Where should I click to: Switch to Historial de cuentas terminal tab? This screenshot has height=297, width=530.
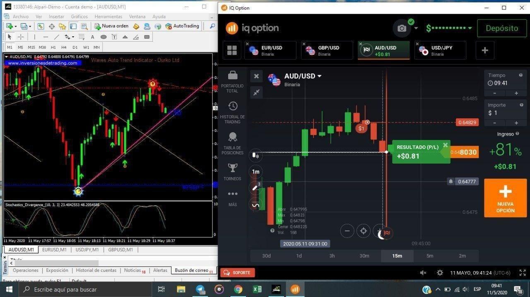(96, 270)
